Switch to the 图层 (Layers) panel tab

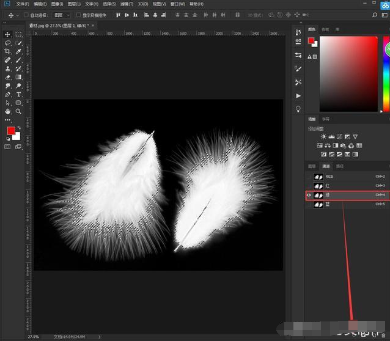[x=312, y=166]
